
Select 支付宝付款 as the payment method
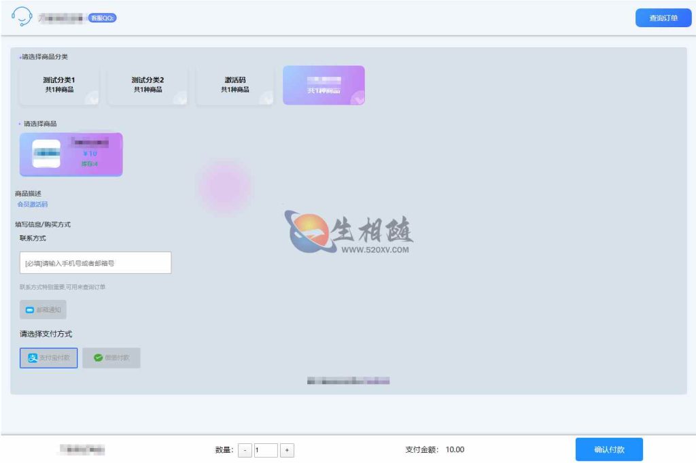(48, 358)
